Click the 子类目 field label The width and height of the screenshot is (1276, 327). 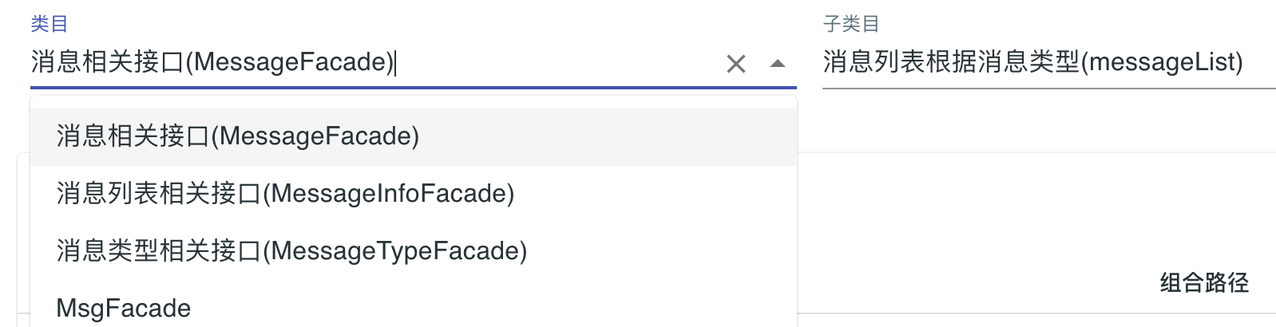(x=851, y=24)
